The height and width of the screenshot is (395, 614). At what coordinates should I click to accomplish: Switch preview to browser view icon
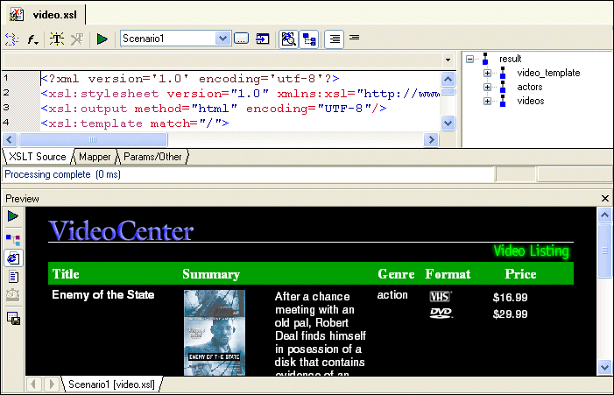click(x=13, y=258)
